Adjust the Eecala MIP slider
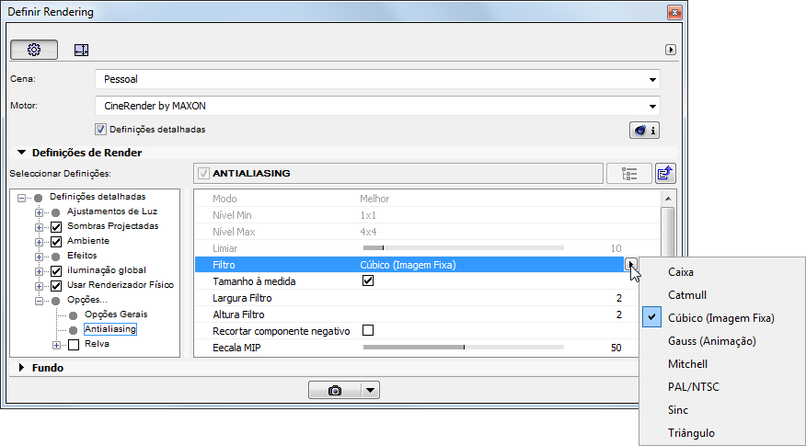 (463, 348)
